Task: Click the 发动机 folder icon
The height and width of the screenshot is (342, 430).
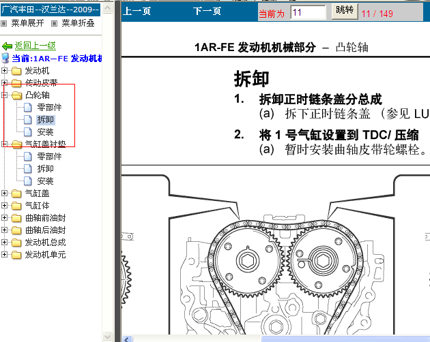Action: [16, 71]
